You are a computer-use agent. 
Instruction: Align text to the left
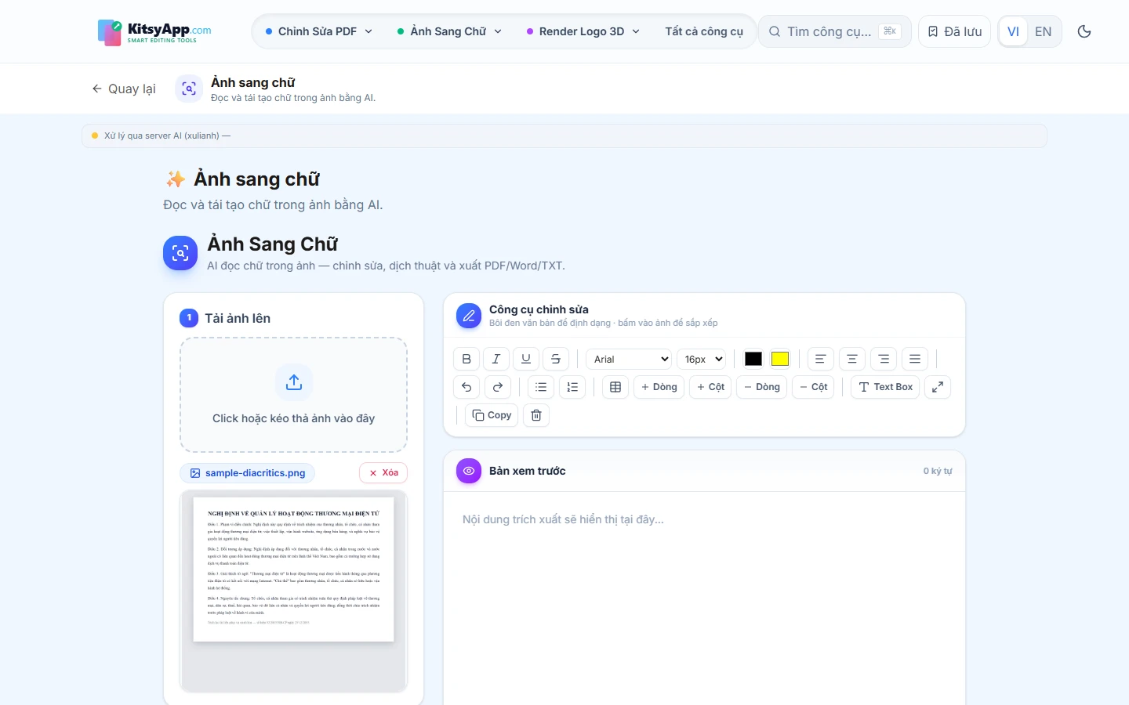(821, 359)
